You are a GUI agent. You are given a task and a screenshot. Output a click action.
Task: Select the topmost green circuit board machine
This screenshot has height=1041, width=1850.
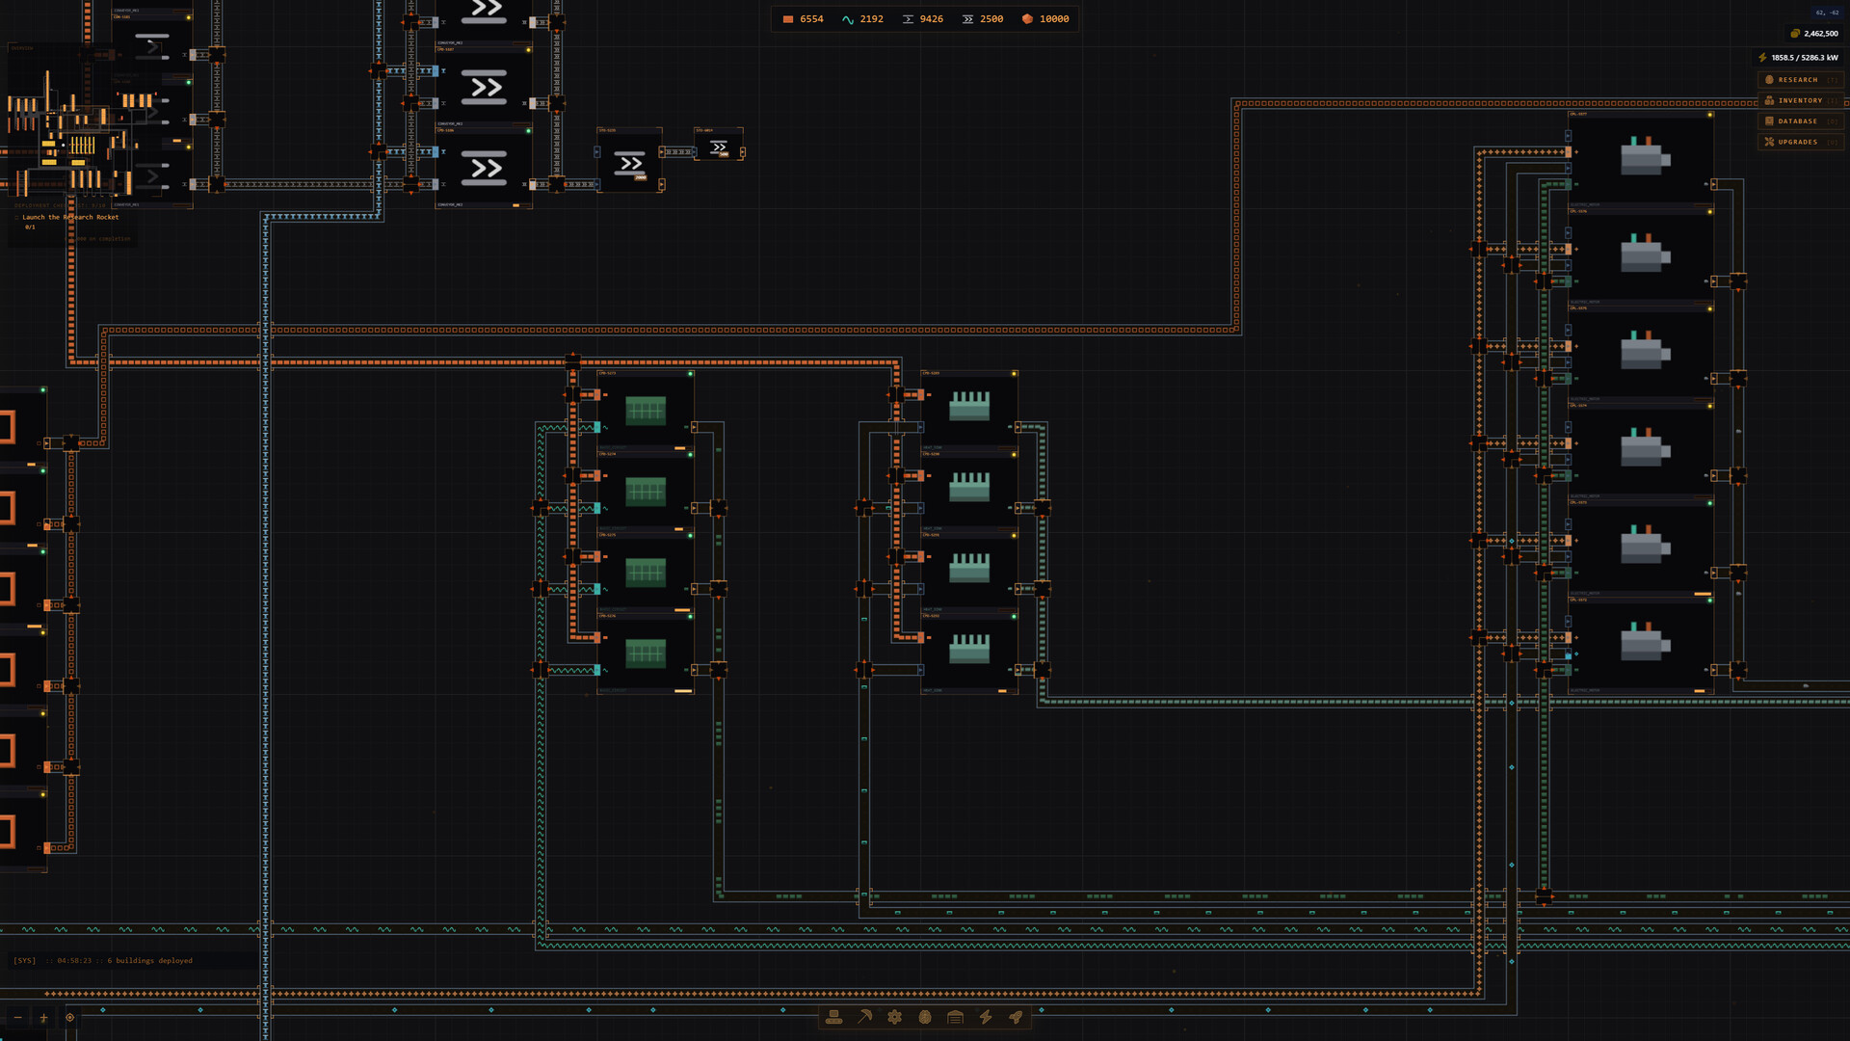pyautogui.click(x=646, y=411)
